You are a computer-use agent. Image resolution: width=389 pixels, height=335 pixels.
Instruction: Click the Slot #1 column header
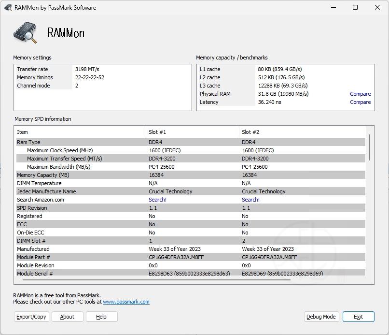(193, 132)
